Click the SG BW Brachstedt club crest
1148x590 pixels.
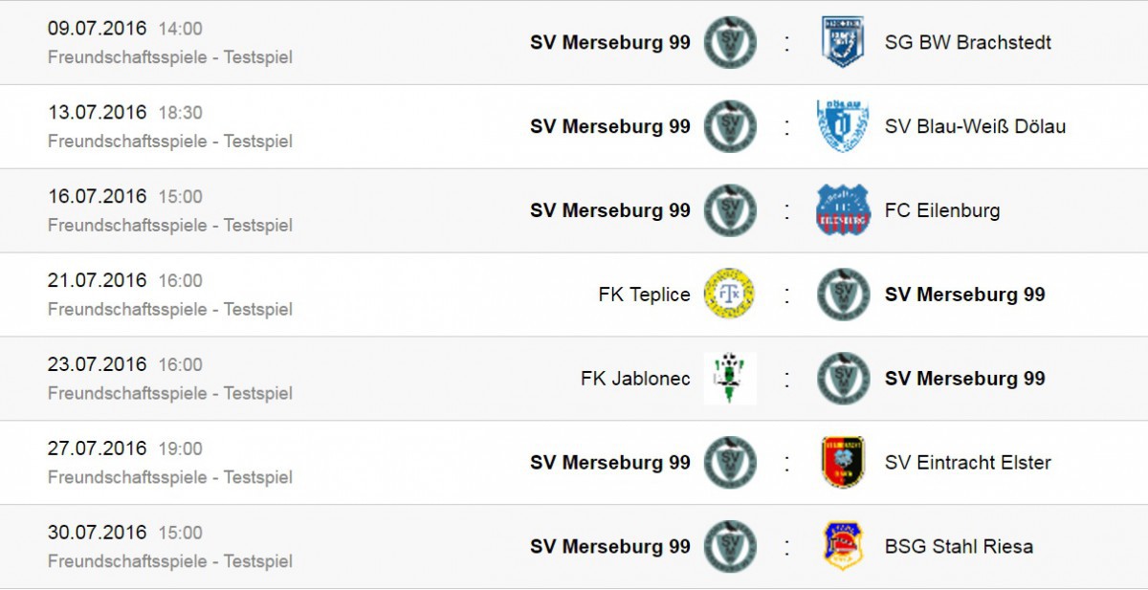(843, 42)
